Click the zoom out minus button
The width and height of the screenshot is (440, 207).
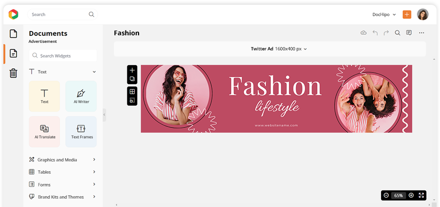tap(386, 195)
